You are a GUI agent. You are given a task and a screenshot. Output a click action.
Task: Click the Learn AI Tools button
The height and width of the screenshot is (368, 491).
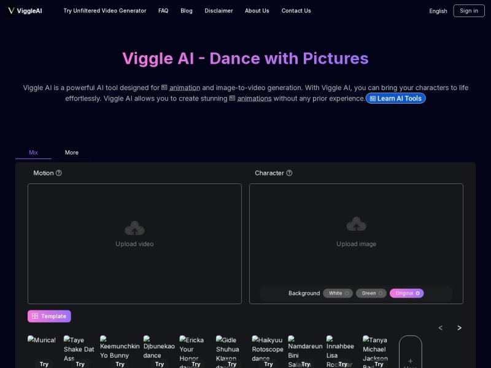396,98
